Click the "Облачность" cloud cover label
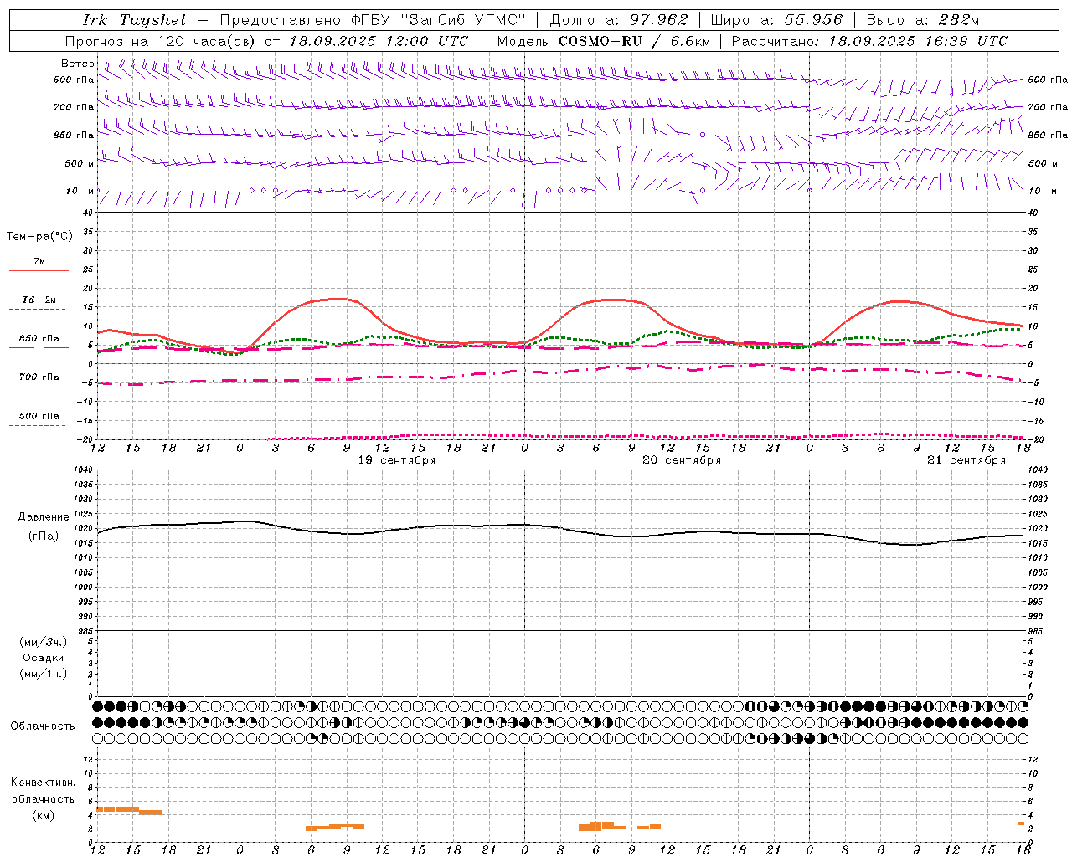The image size is (1072, 857). (43, 726)
